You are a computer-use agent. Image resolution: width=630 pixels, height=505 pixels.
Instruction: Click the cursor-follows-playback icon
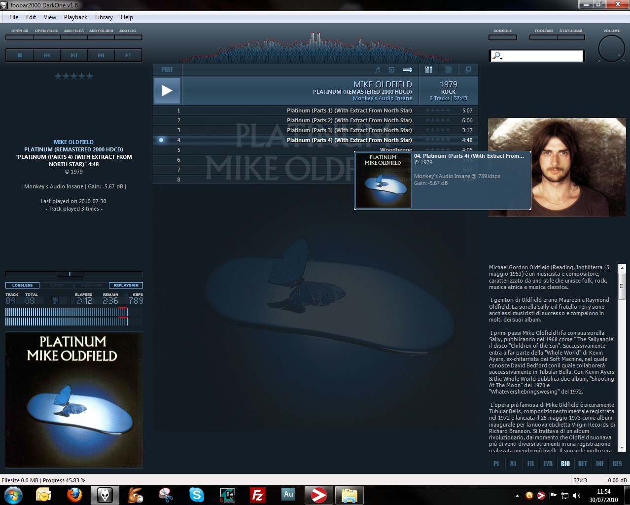(391, 70)
